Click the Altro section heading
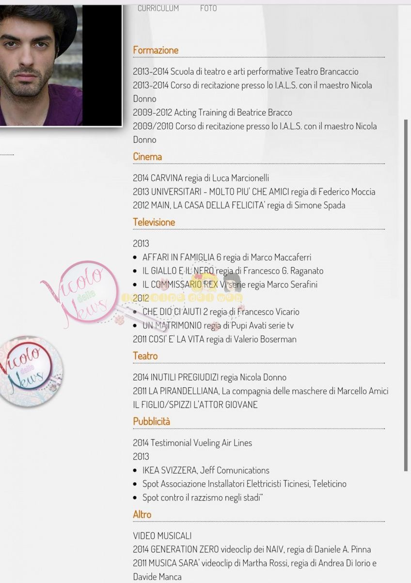The width and height of the screenshot is (411, 583). point(142,514)
